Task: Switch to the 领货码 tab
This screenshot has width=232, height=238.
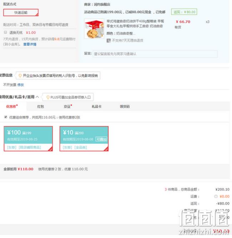Action: point(125,106)
